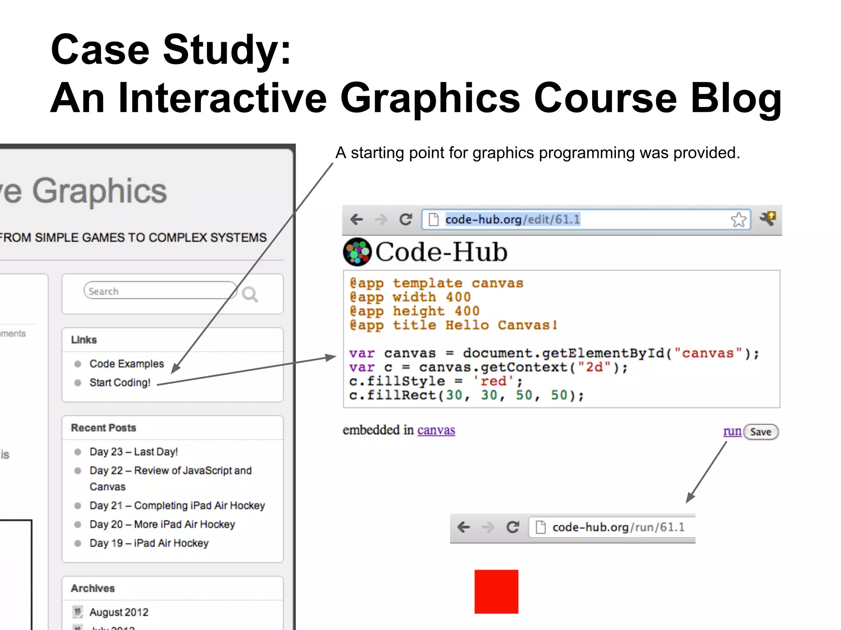Click the c.fillStyle = 'red' line
Screen dimensions: 841x630
[x=436, y=381]
